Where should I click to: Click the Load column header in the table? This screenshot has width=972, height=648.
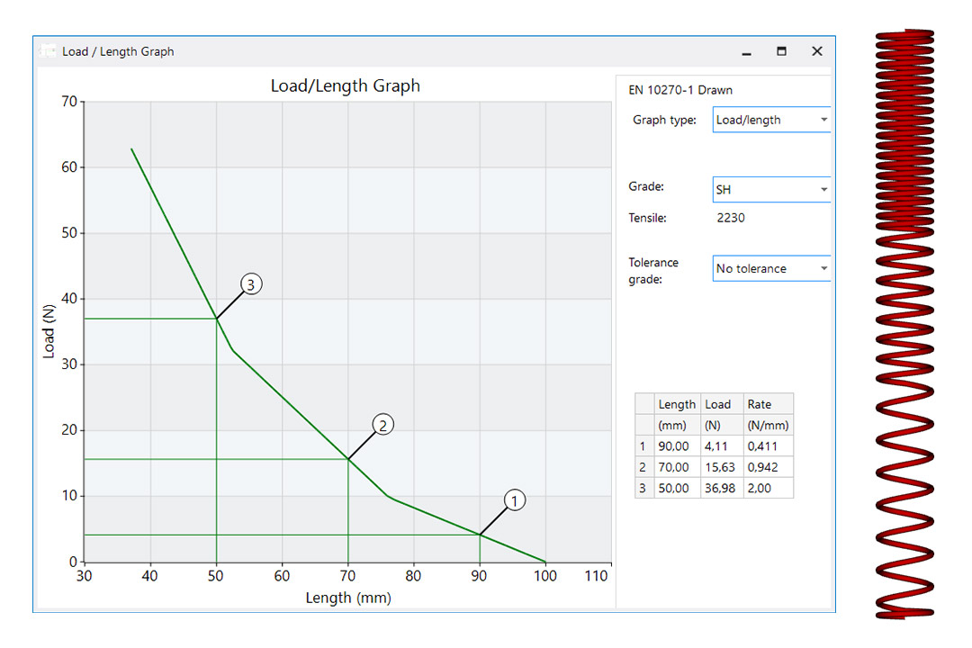point(718,404)
